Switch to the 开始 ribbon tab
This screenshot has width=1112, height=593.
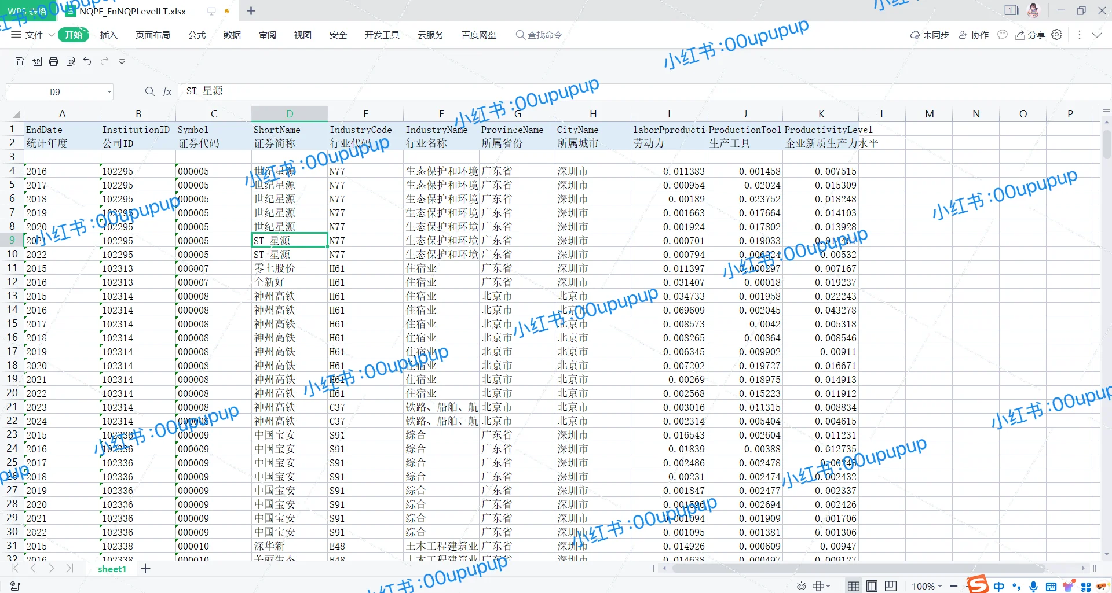[74, 35]
